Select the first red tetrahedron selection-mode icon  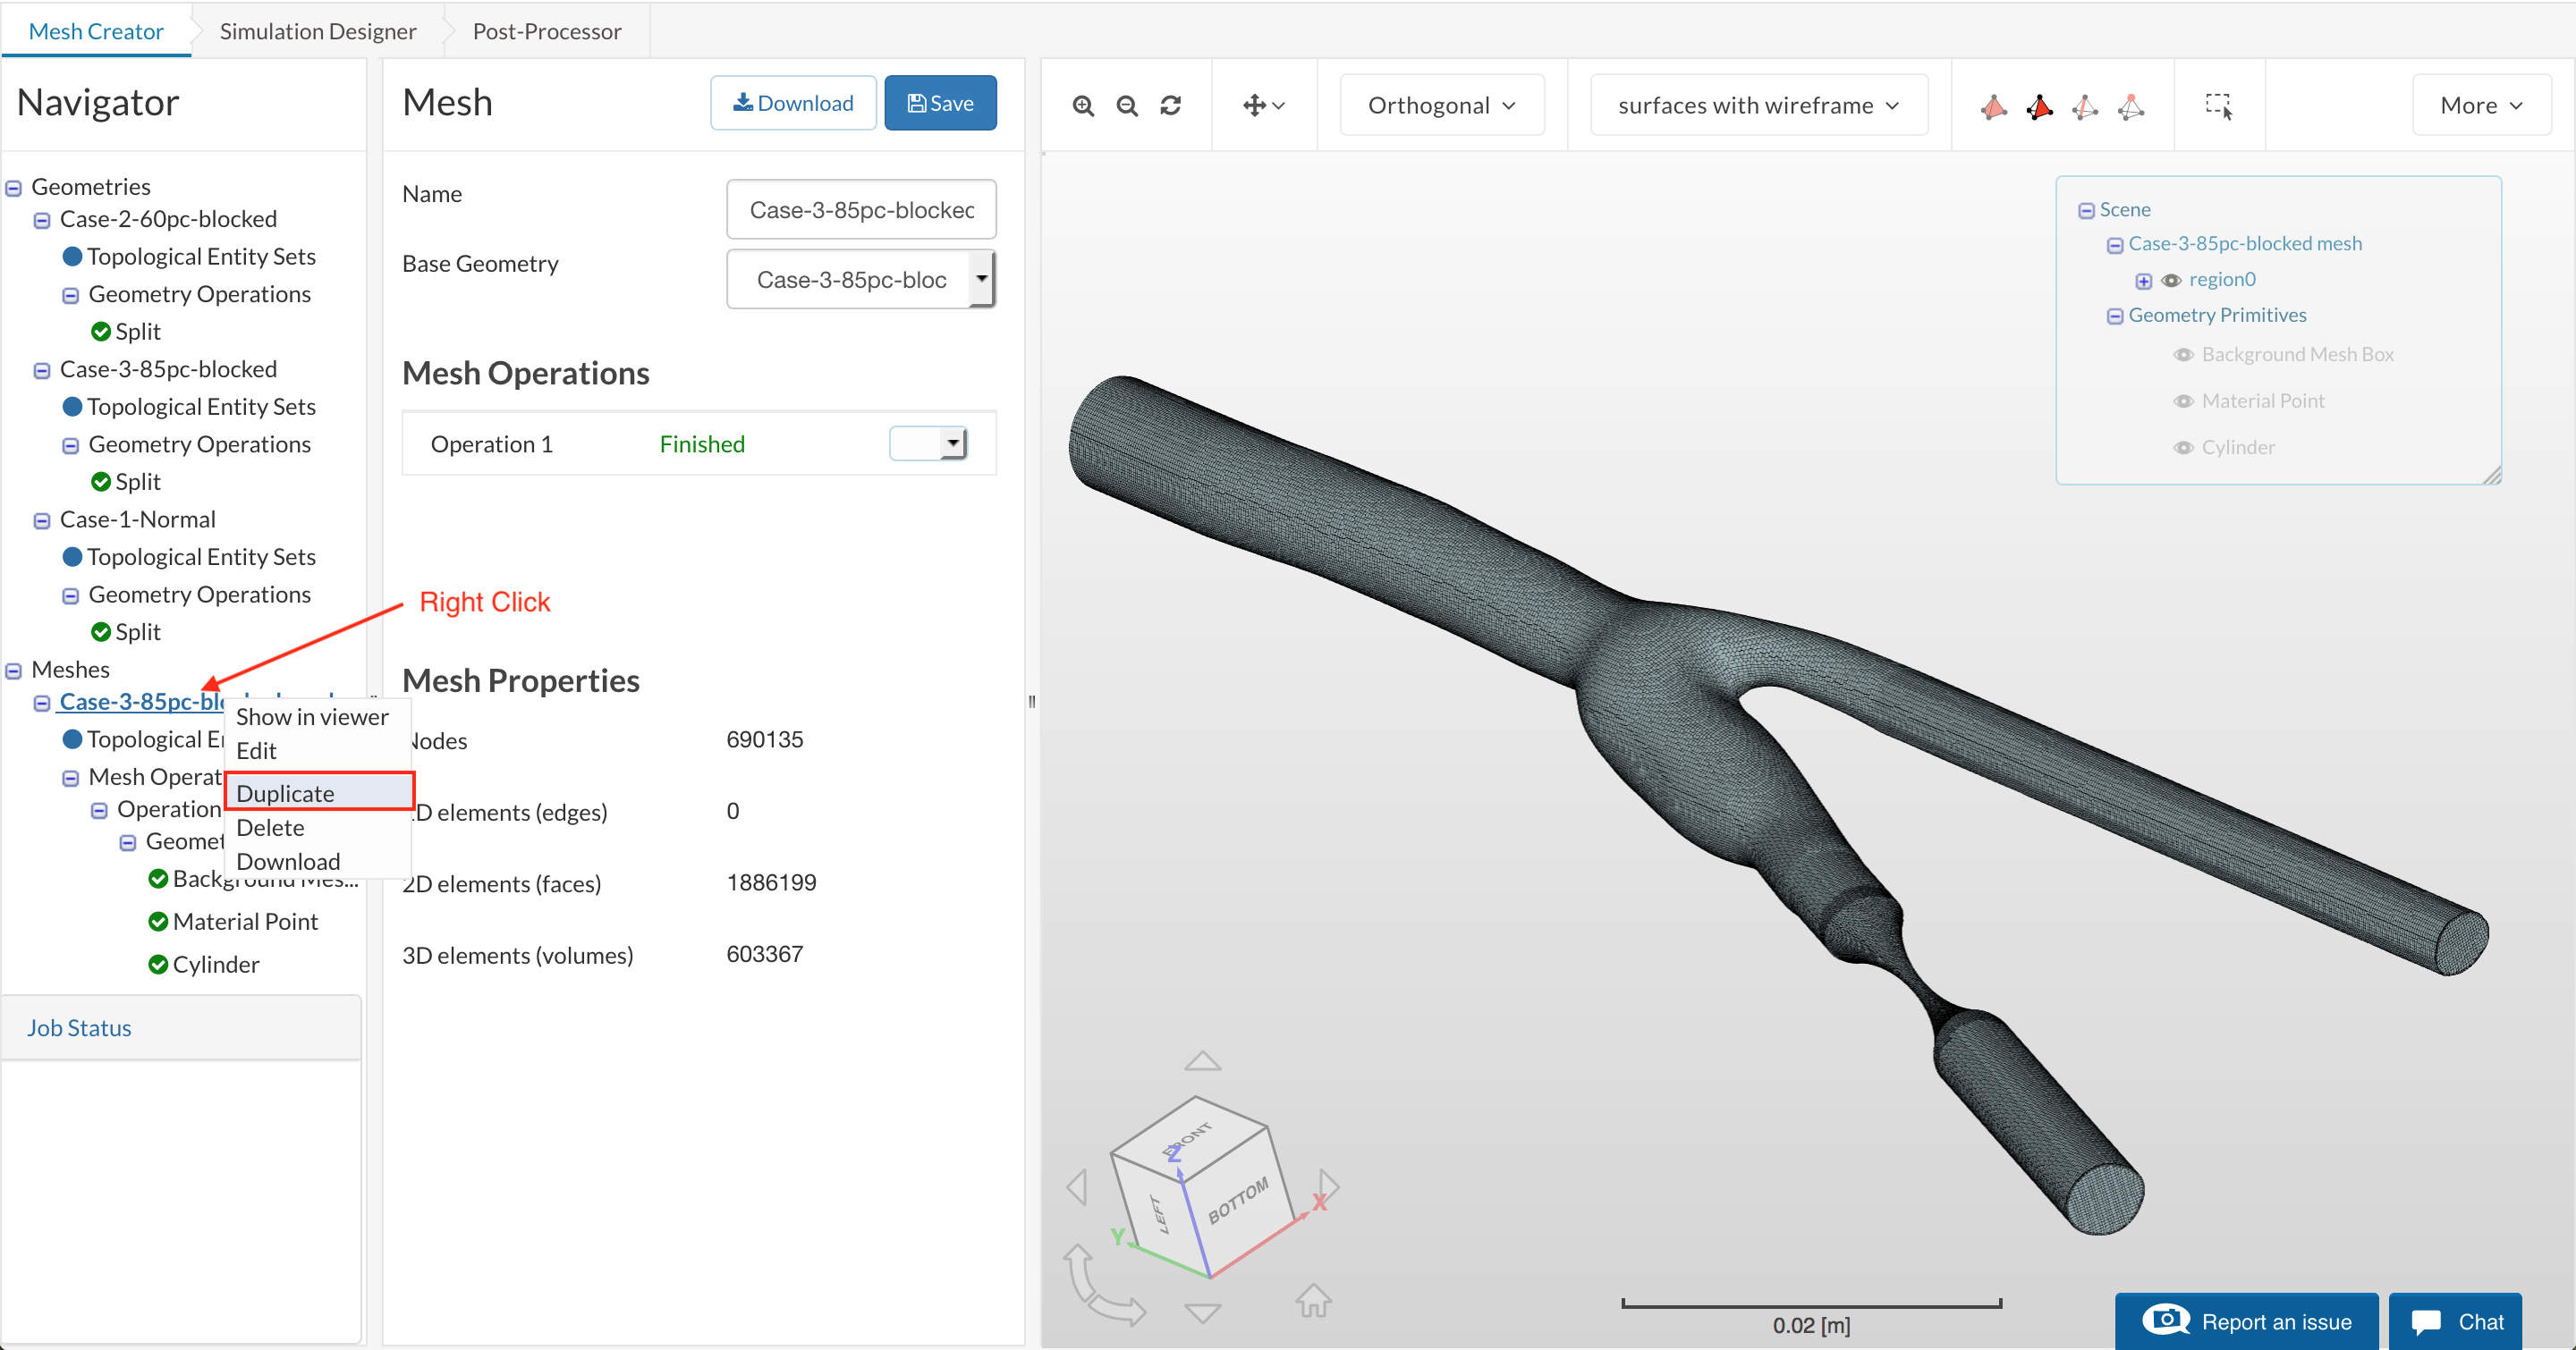(1993, 107)
